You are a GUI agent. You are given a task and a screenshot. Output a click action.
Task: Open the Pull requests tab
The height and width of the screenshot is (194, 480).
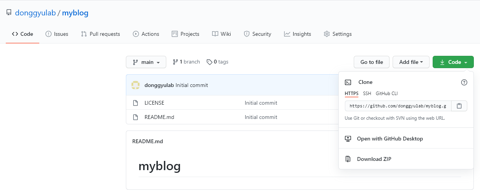pos(100,34)
